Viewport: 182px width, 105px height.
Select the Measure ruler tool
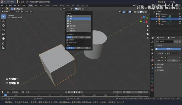[4, 48]
